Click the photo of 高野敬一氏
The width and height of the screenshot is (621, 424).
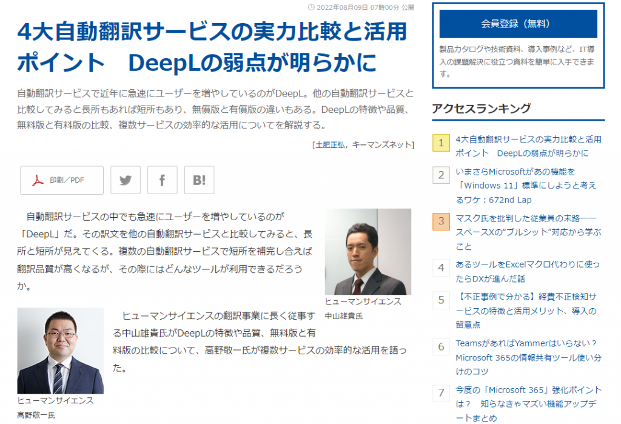60,351
